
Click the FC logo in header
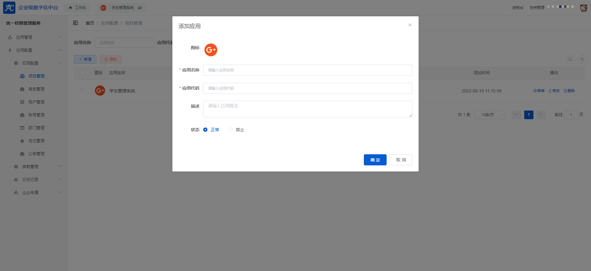click(9, 8)
